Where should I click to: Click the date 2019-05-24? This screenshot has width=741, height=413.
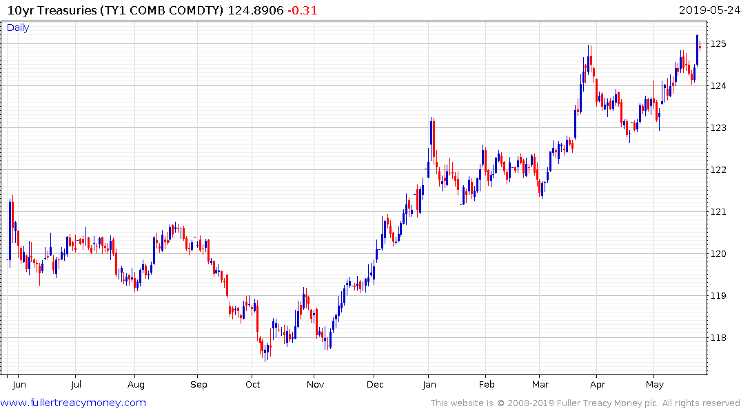tap(709, 10)
